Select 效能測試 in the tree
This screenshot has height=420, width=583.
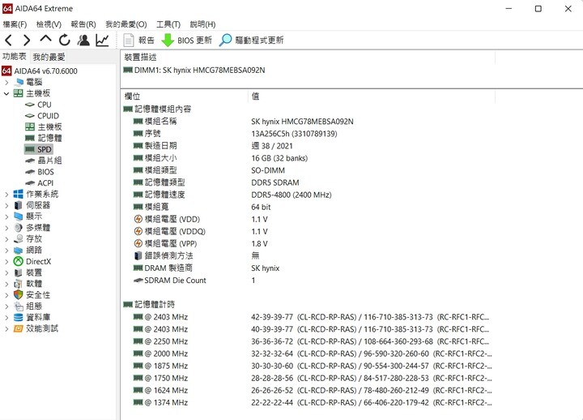tap(42, 328)
